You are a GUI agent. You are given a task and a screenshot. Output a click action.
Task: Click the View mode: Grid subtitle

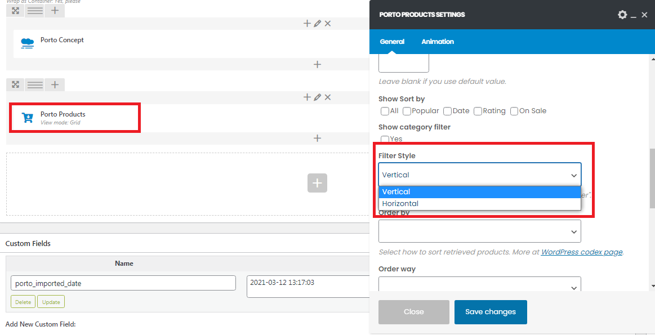(60, 123)
